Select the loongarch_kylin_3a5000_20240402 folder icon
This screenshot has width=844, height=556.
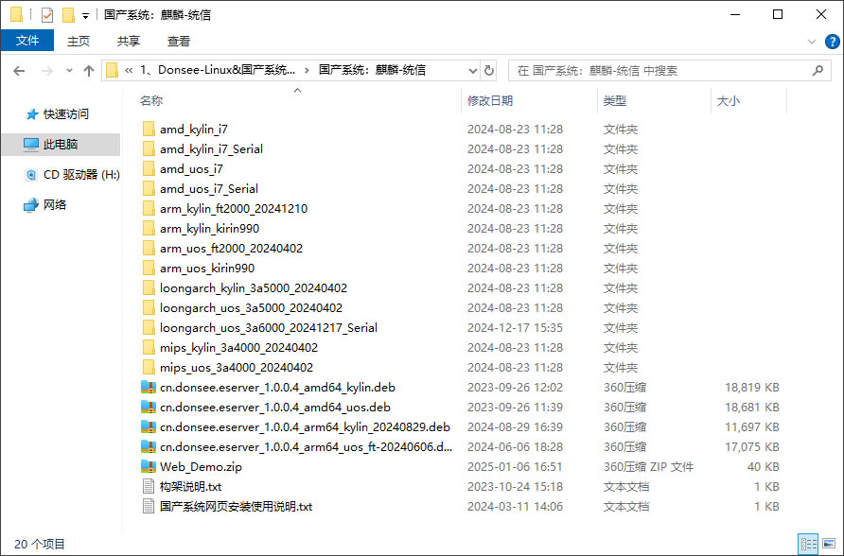tap(149, 288)
